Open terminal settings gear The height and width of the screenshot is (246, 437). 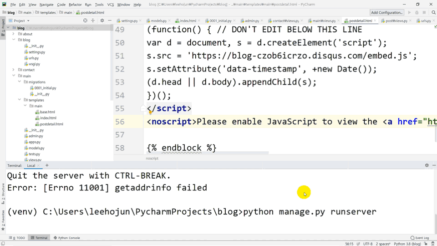click(x=427, y=165)
